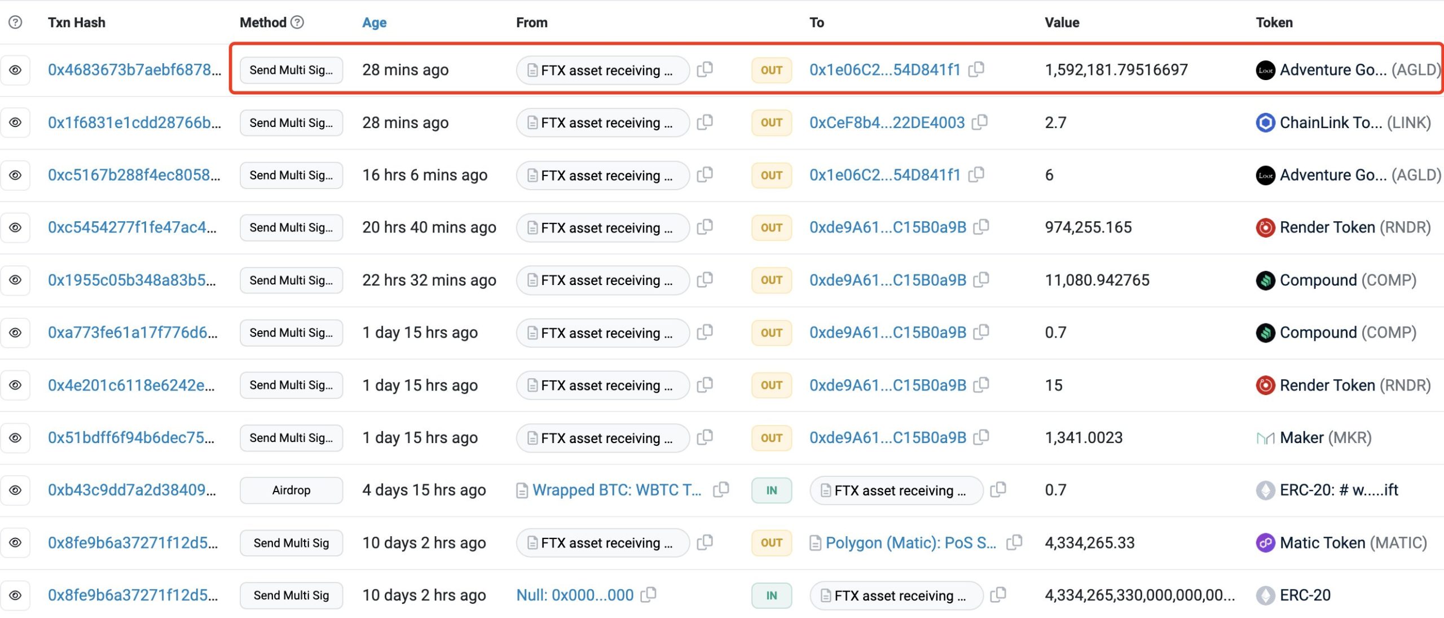Click the Wrapped BTC: WBTC sender link
The image size is (1444, 618).
(617, 490)
